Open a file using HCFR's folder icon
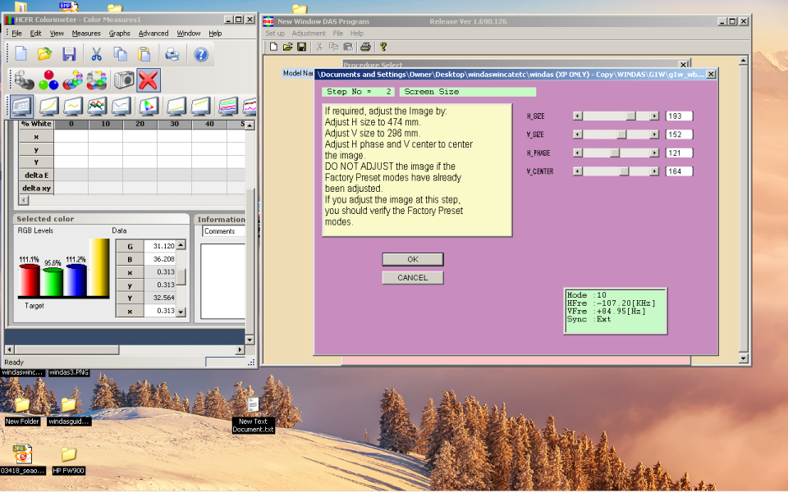The width and height of the screenshot is (788, 492). [x=44, y=54]
